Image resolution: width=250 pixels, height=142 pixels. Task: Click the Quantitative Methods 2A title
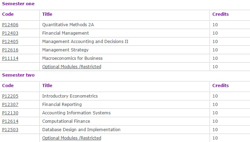pos(68,25)
